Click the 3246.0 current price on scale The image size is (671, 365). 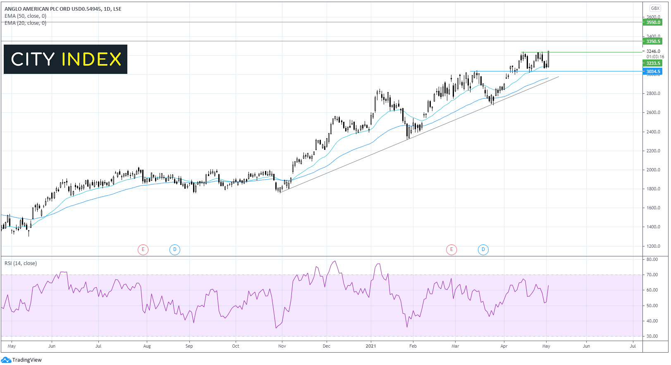click(653, 51)
